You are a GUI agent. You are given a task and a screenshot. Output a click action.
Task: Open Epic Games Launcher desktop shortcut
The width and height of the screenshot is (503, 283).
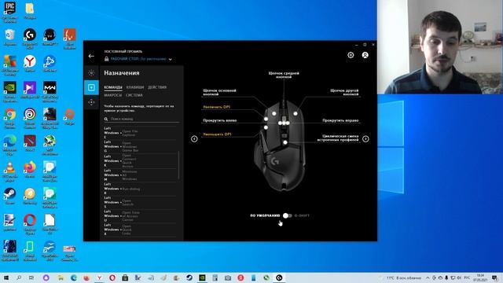(x=10, y=12)
